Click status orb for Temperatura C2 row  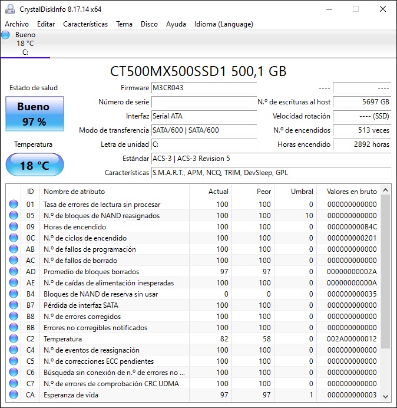point(14,338)
